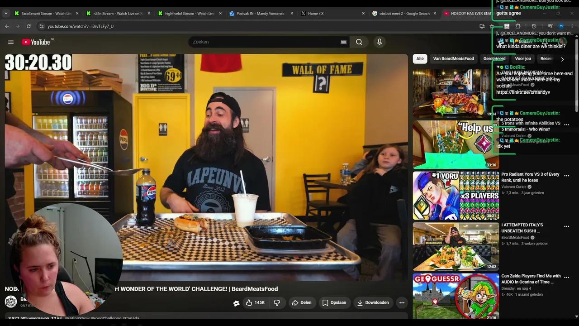Open options for Pro Radiant Yoru video
This screenshot has height=326, width=579.
[x=566, y=176]
